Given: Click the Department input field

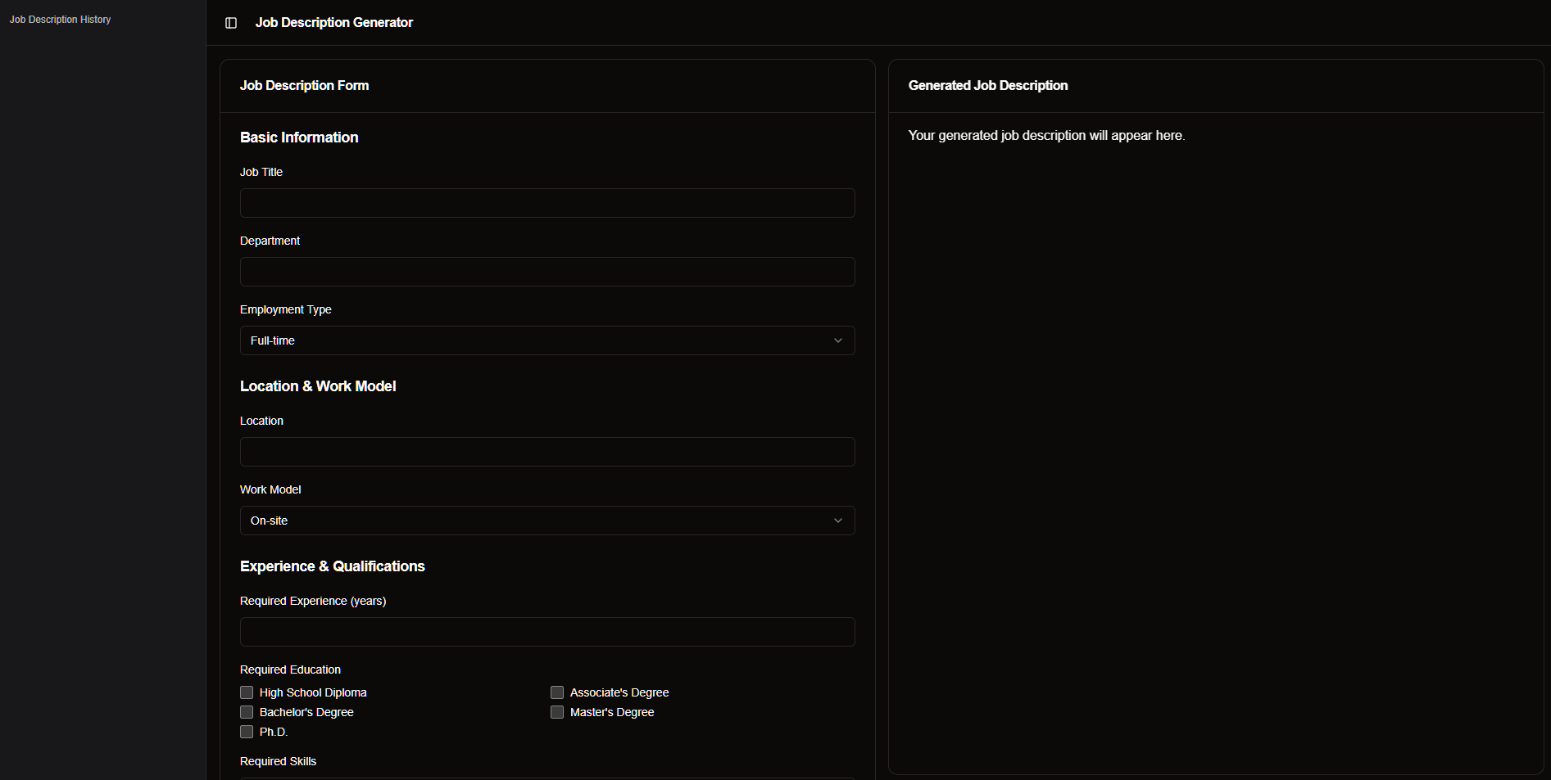Looking at the screenshot, I should click(547, 272).
